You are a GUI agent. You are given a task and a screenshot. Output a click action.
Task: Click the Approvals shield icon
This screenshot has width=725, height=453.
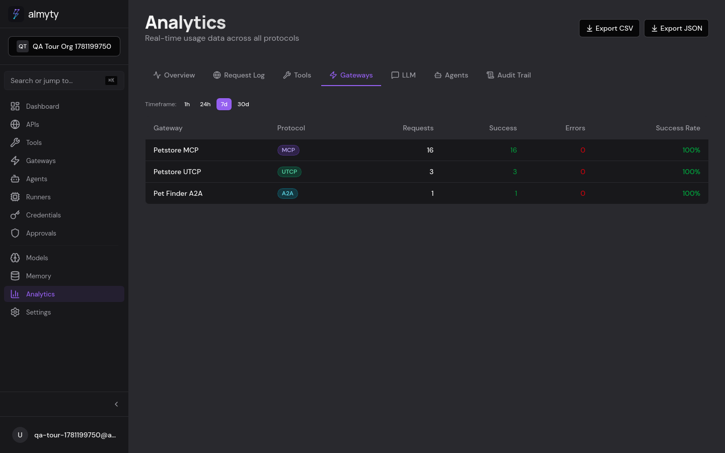pyautogui.click(x=15, y=233)
